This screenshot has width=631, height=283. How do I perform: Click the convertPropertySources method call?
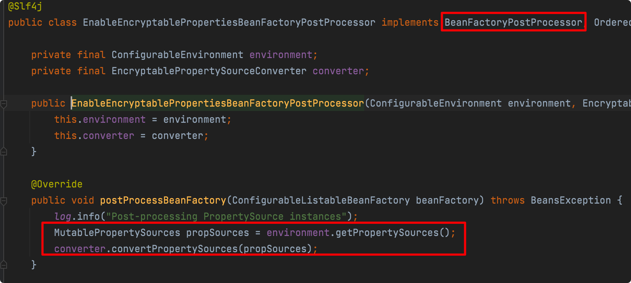pos(175,249)
